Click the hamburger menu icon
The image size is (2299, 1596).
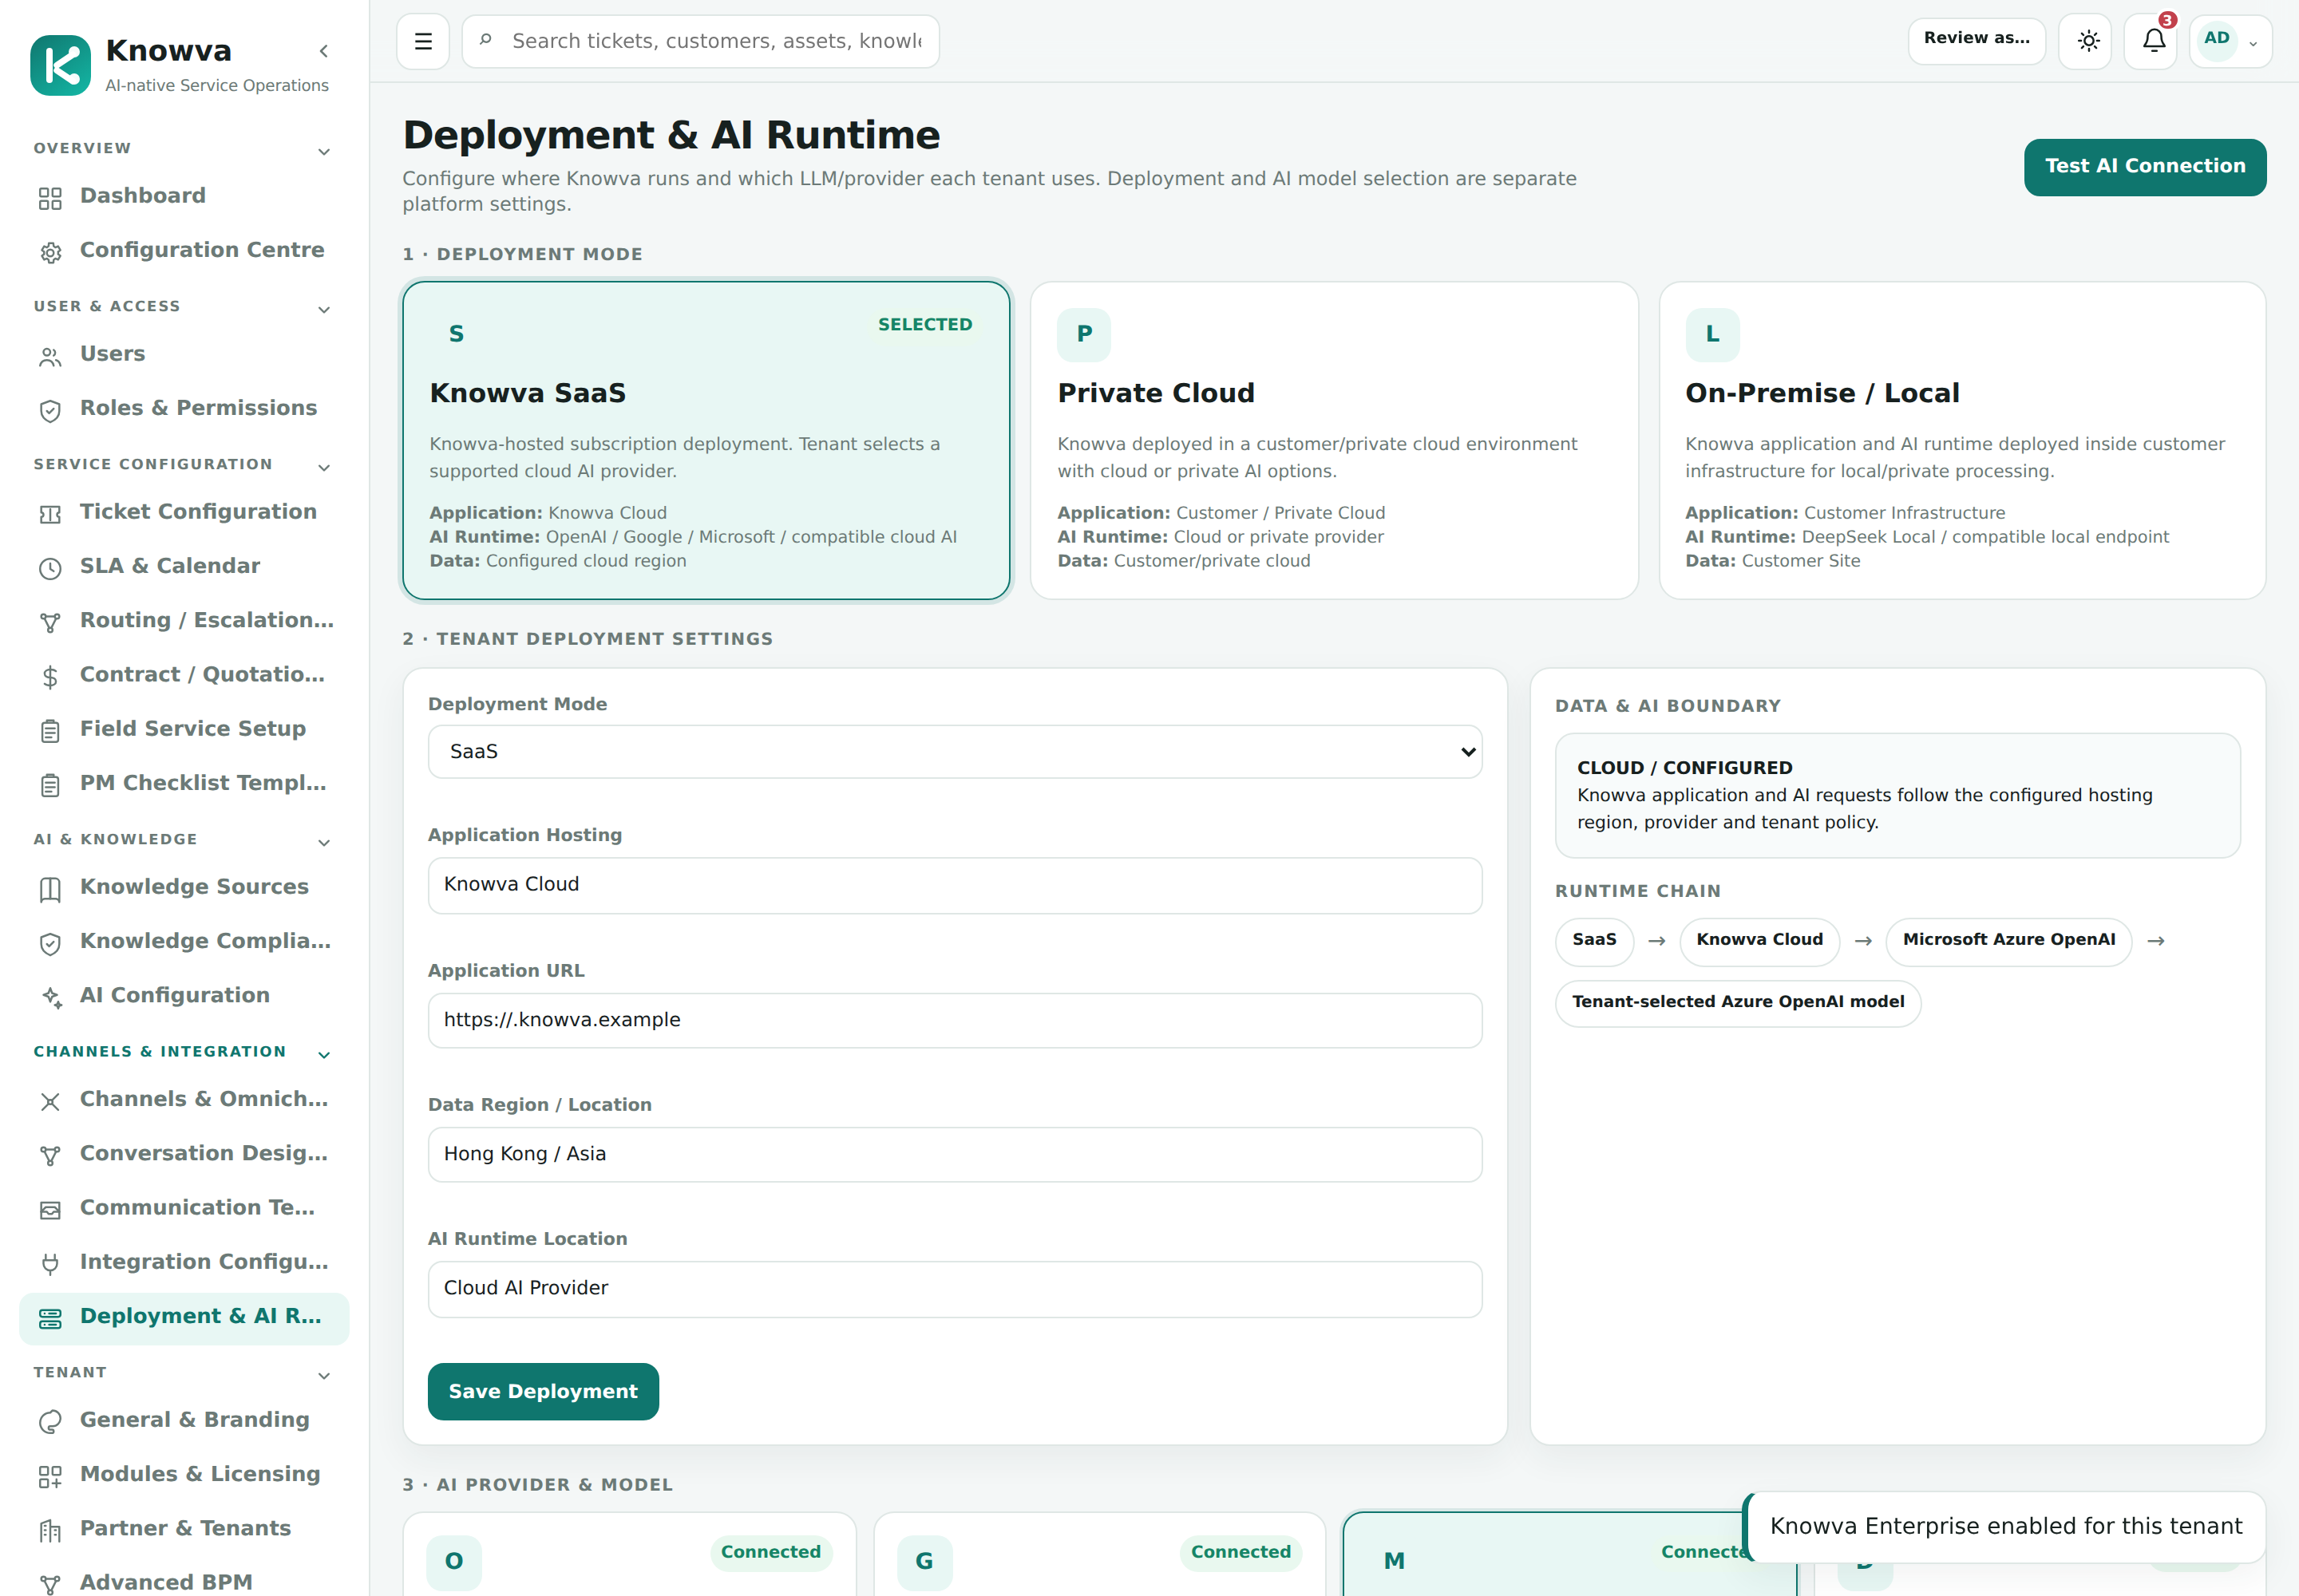[423, 41]
